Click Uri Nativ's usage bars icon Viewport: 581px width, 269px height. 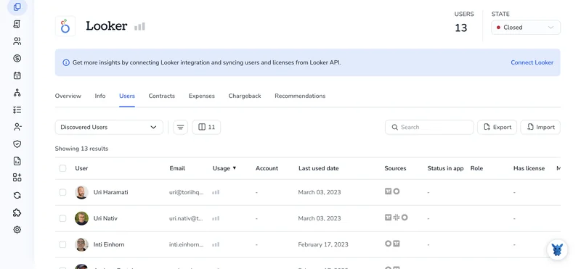216,218
